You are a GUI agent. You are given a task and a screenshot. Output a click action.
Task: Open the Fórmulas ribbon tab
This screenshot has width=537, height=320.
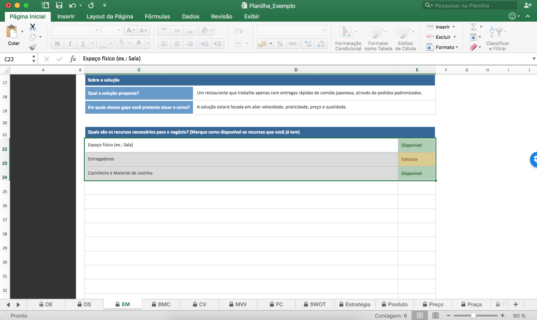click(157, 16)
